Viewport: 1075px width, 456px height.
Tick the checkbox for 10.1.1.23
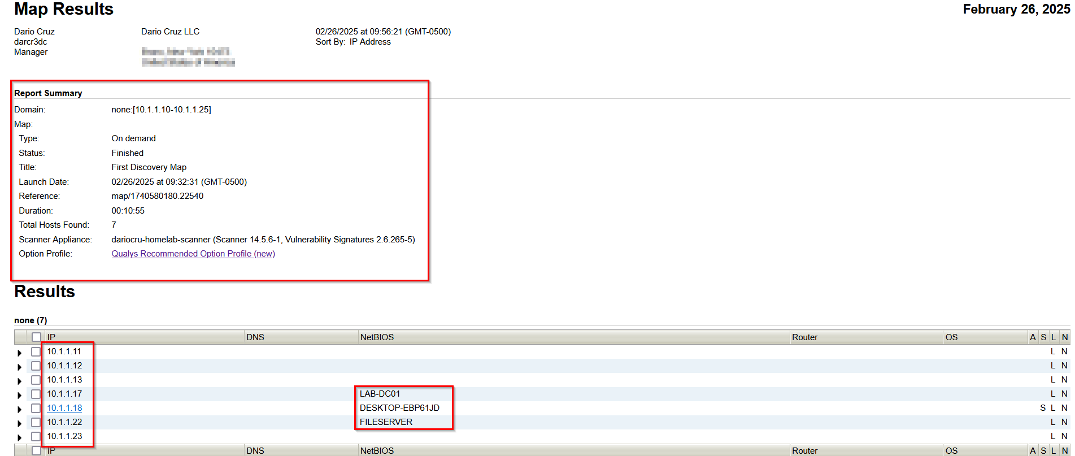pos(36,436)
